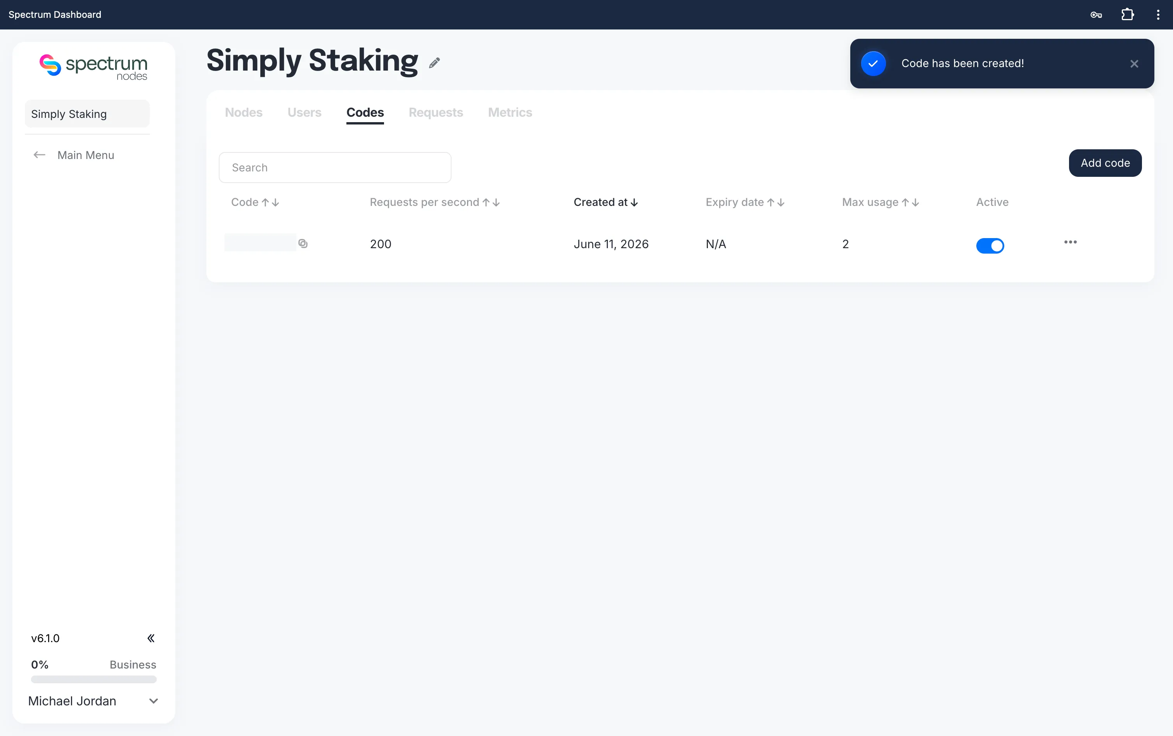Click the N/A expiry date cell
This screenshot has width=1173, height=736.
click(716, 244)
